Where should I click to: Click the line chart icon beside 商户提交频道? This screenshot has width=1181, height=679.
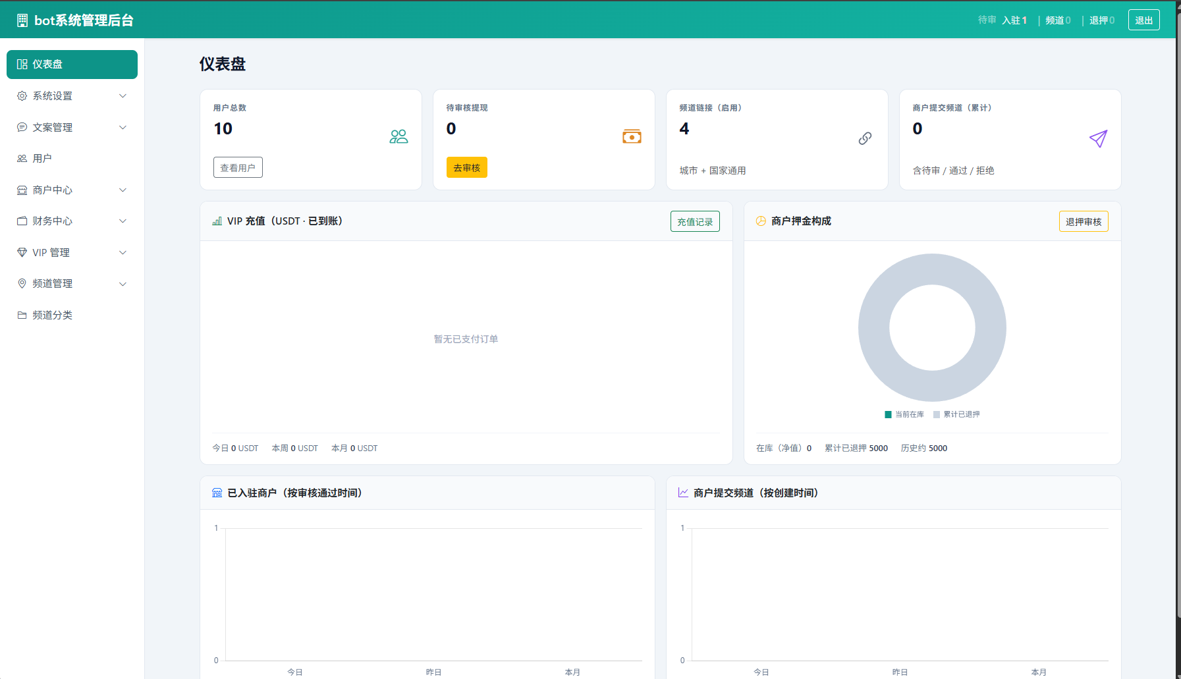683,493
